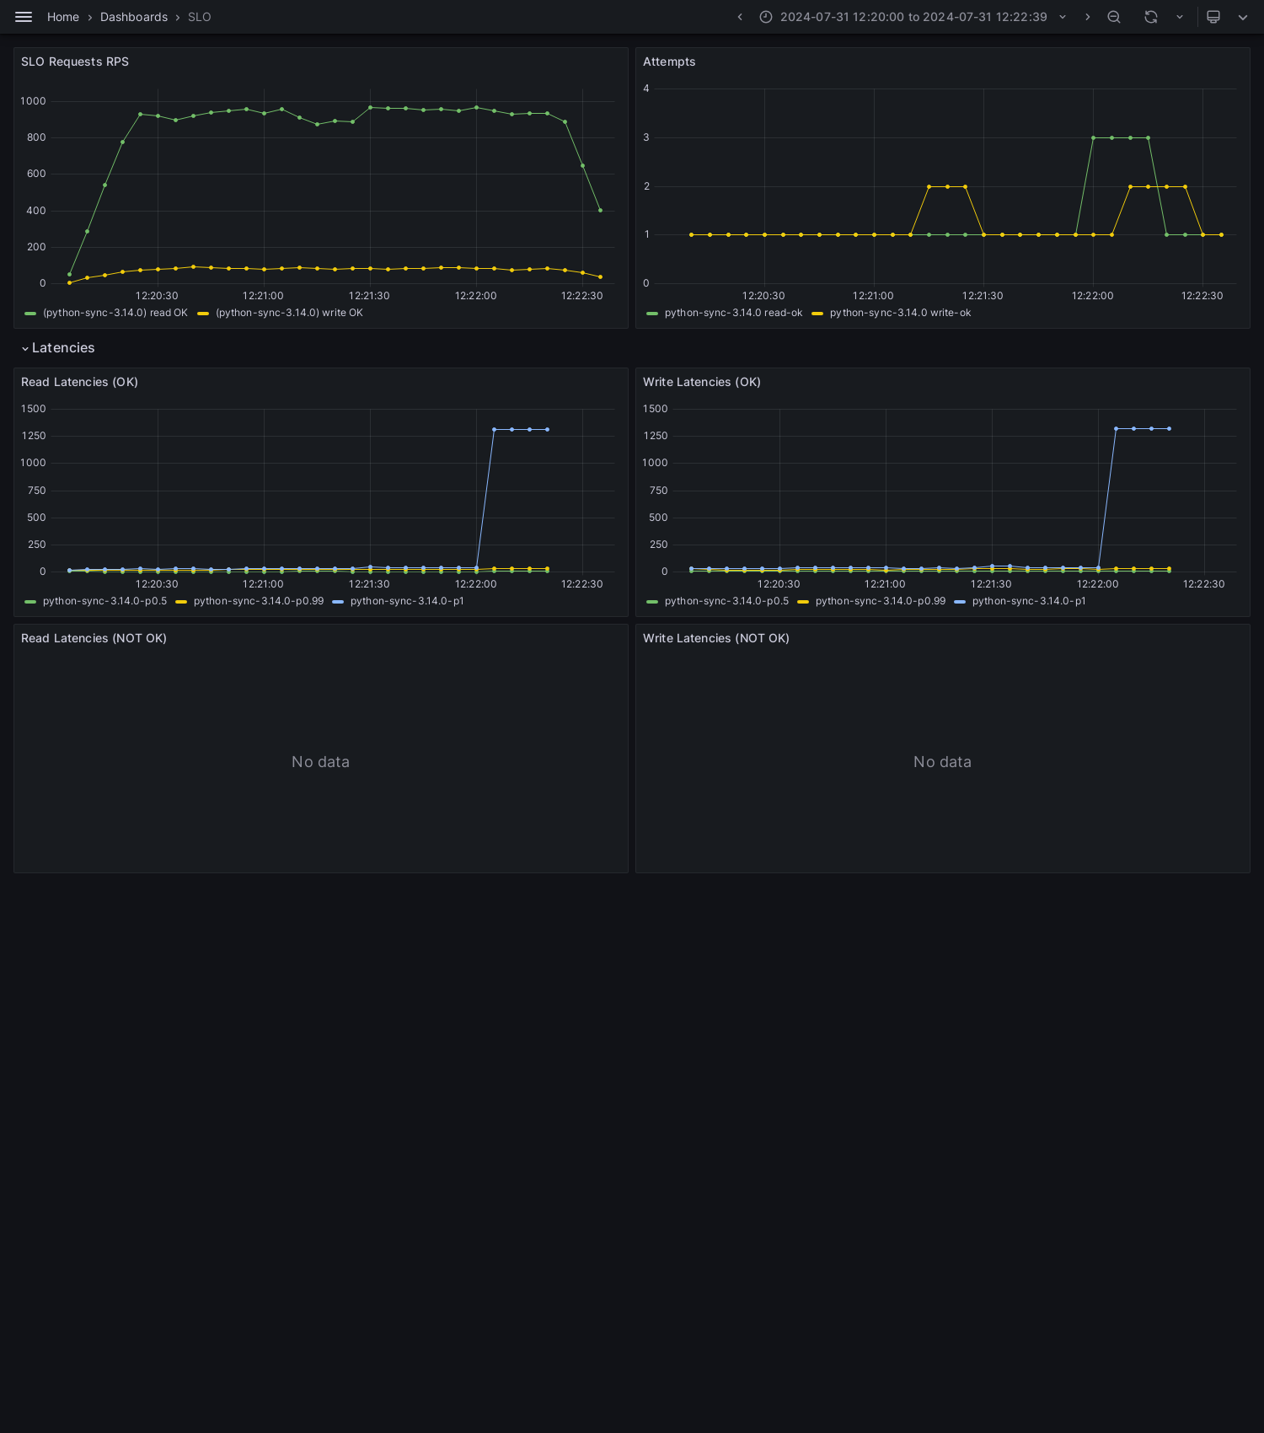Screen dimensions: 1264x1433
Task: Open refresh interval dropdown
Action: [x=1180, y=17]
